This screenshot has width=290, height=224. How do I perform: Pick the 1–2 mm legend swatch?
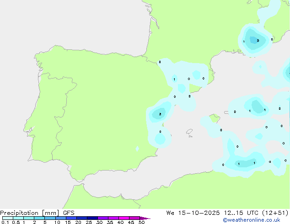pyautogui.click(x=29, y=218)
